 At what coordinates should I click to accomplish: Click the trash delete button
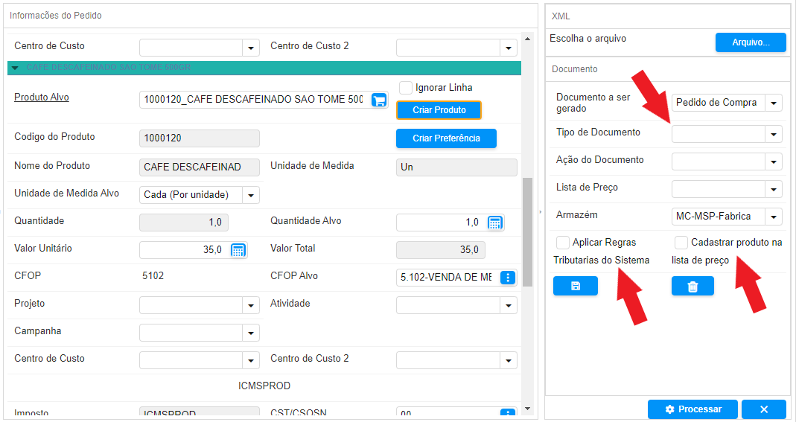pos(692,286)
